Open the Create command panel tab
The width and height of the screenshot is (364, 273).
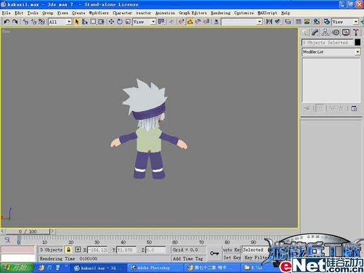(x=305, y=33)
